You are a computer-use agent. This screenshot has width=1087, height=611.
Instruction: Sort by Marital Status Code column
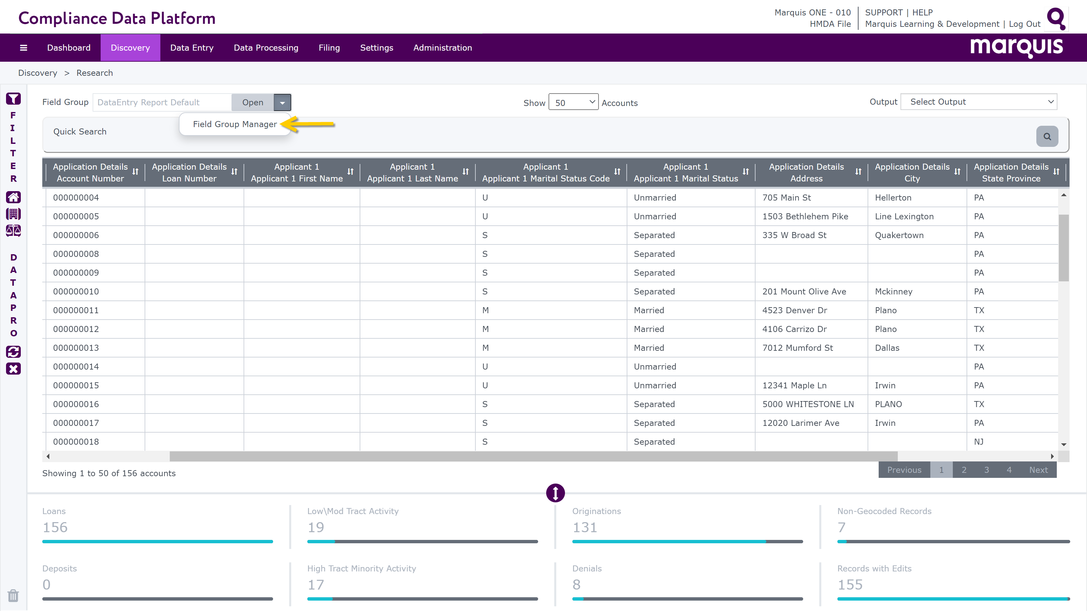[x=617, y=172]
